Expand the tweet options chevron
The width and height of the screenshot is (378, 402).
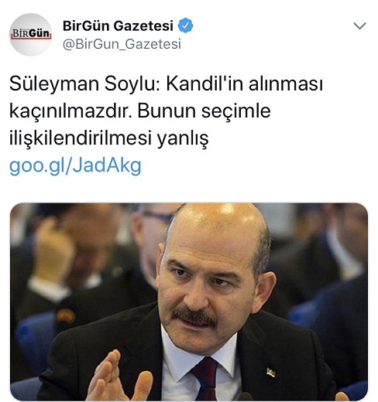pos(359,26)
